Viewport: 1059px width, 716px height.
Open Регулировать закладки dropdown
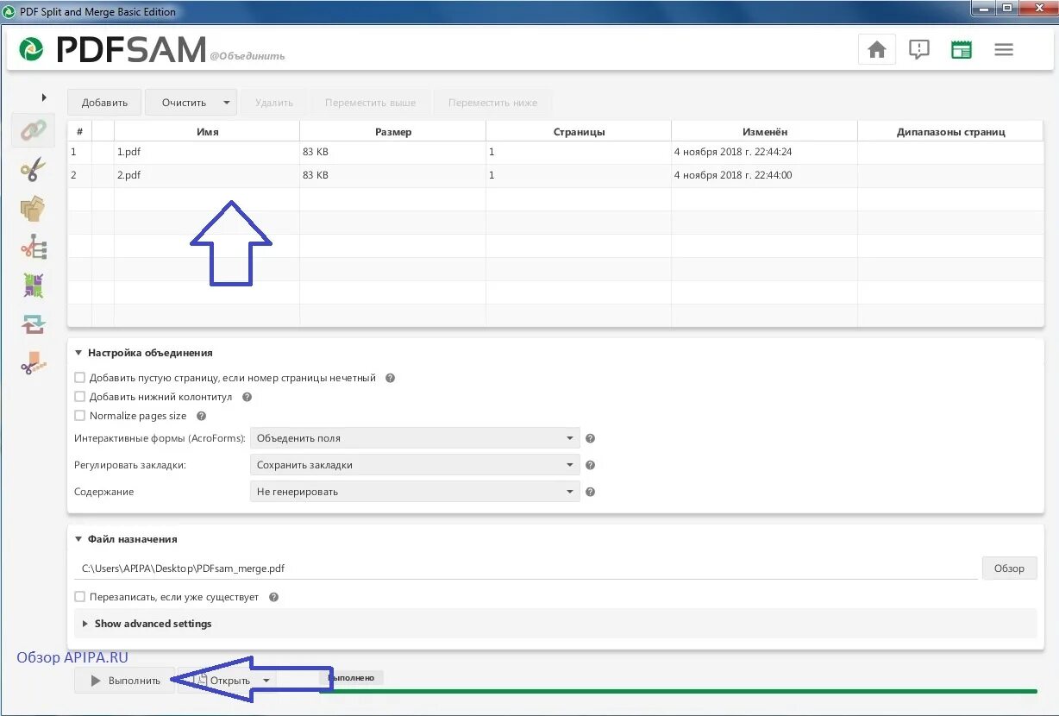(415, 465)
